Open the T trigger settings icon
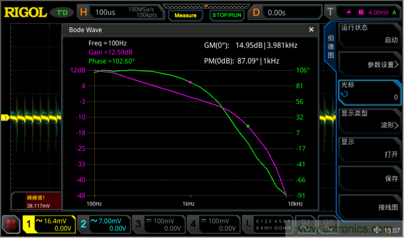Screen dimensions: 404x238 pos(330,11)
